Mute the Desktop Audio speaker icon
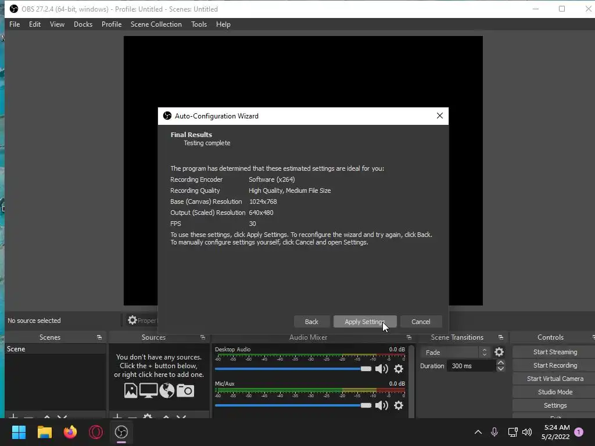Screen dimensions: 595x446 (x=381, y=369)
